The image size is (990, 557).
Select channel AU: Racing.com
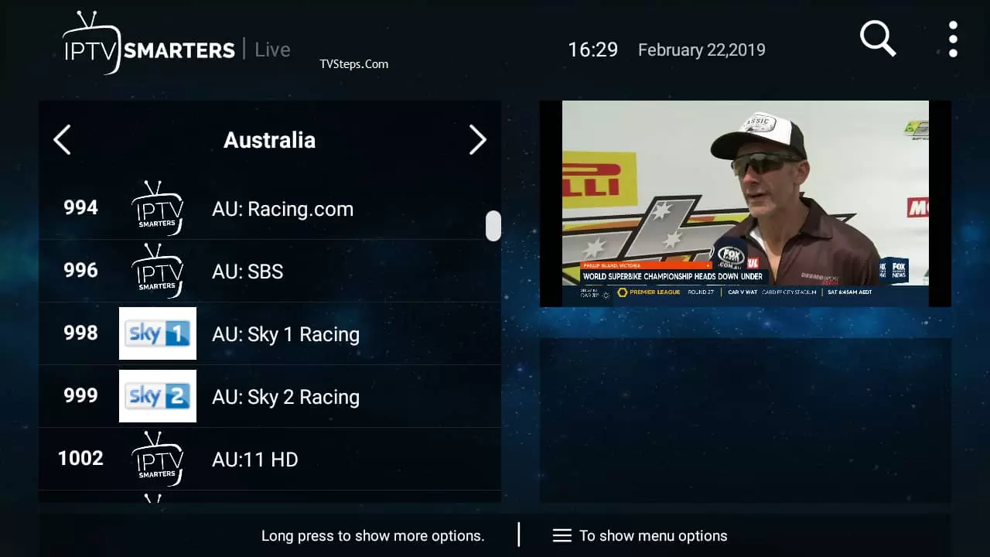coord(282,209)
